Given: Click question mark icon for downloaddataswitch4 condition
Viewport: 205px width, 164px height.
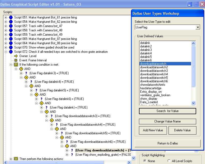Looking at the screenshot, I should [x=57, y=125].
